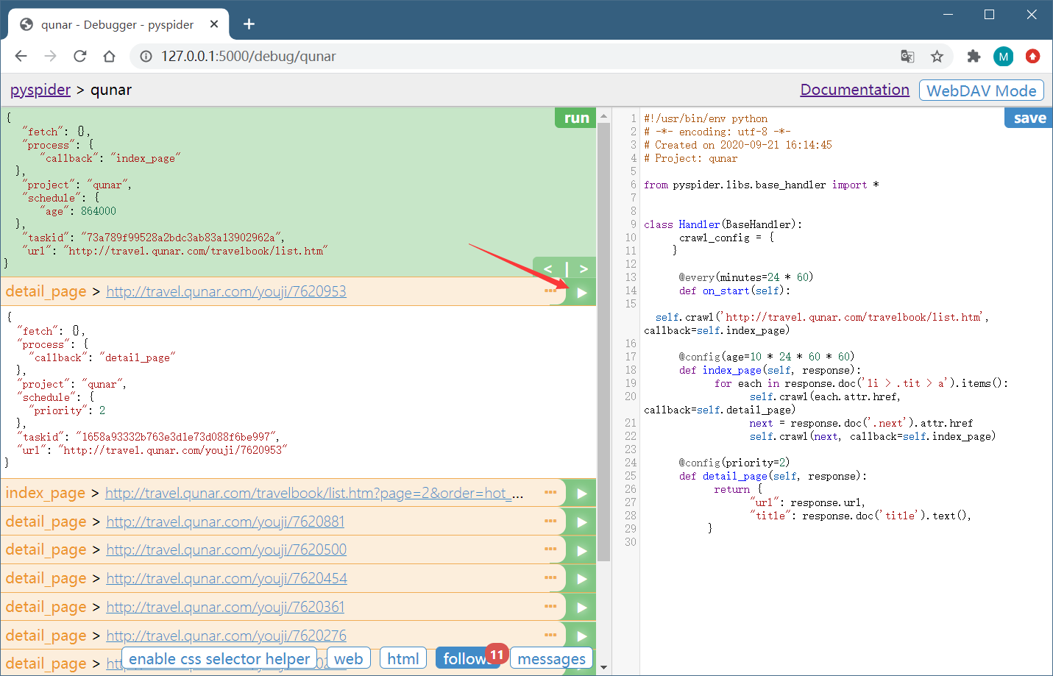This screenshot has height=676, width=1053.
Task: Save the script with save button
Action: click(1029, 118)
